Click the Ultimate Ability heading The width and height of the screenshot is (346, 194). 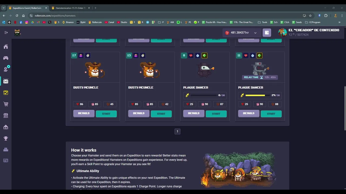(88, 171)
